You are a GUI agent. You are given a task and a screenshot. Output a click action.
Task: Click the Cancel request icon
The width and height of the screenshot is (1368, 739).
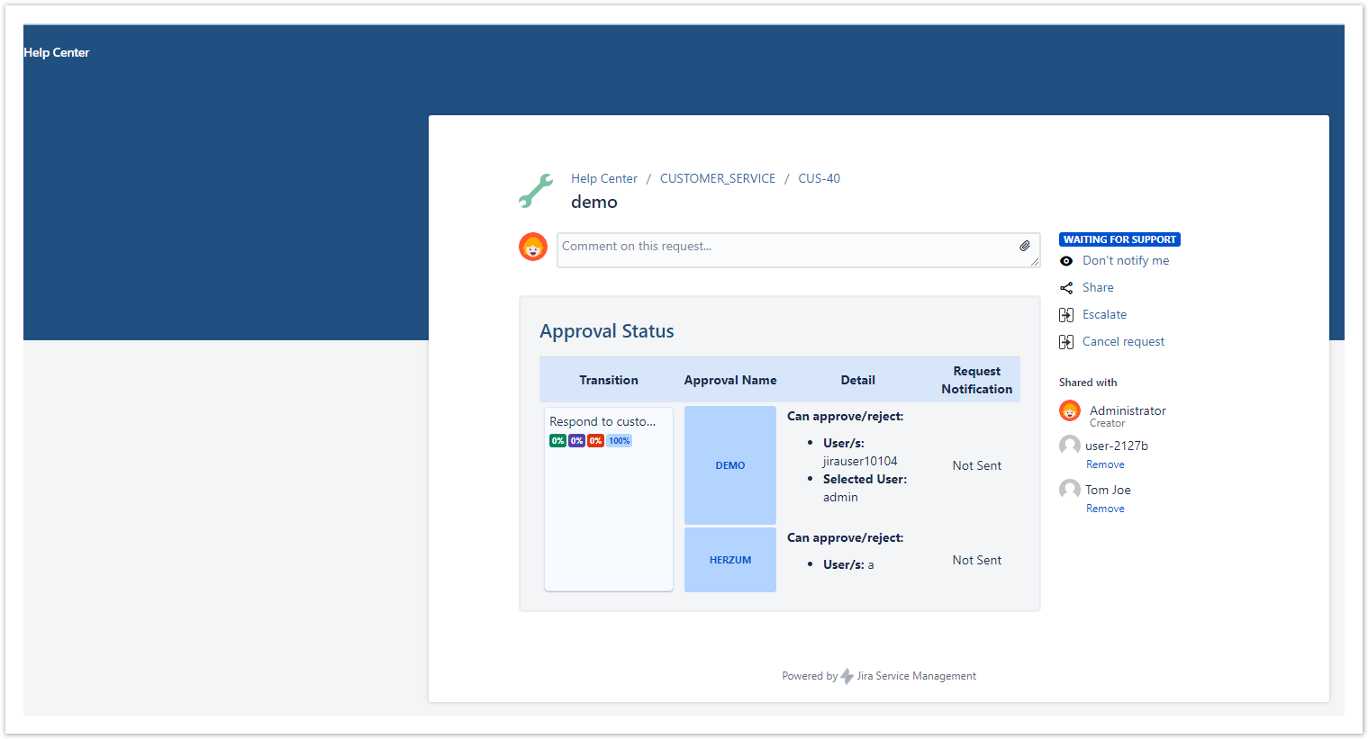click(x=1066, y=342)
